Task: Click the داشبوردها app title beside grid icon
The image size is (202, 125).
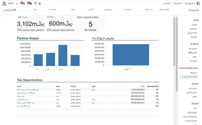Action: [190, 3]
